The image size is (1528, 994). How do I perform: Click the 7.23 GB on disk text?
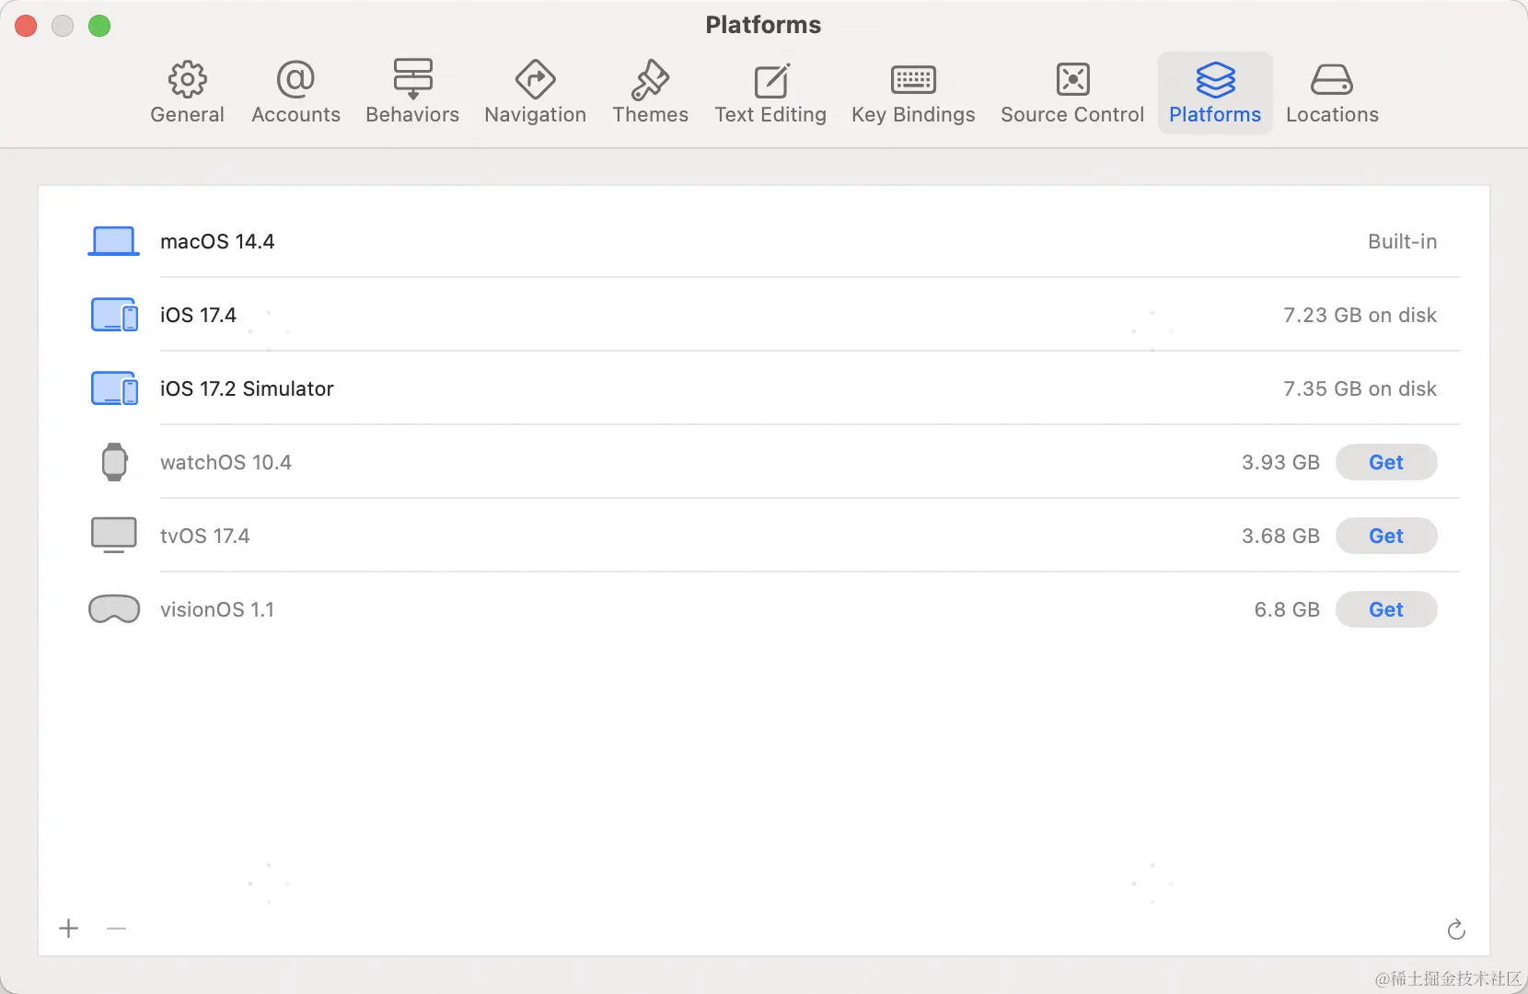pyautogui.click(x=1360, y=315)
